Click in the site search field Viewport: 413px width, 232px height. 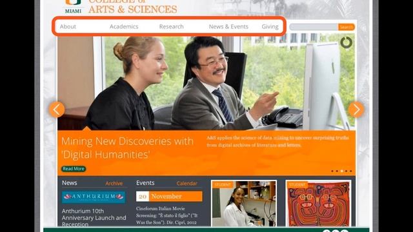pyautogui.click(x=314, y=27)
